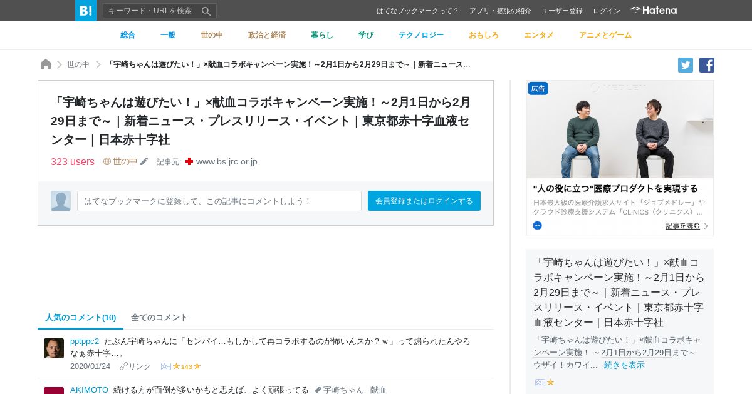Select the 政治と経済 category tab
The image size is (752, 394).
coord(267,35)
